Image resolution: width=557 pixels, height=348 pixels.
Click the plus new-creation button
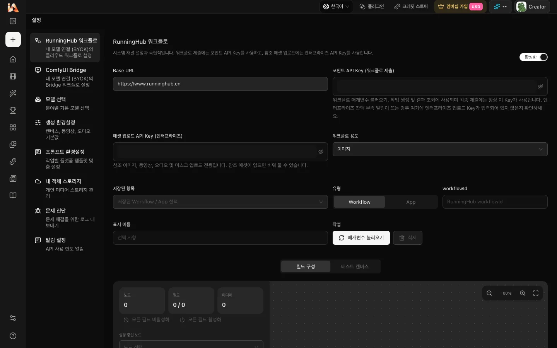13,39
